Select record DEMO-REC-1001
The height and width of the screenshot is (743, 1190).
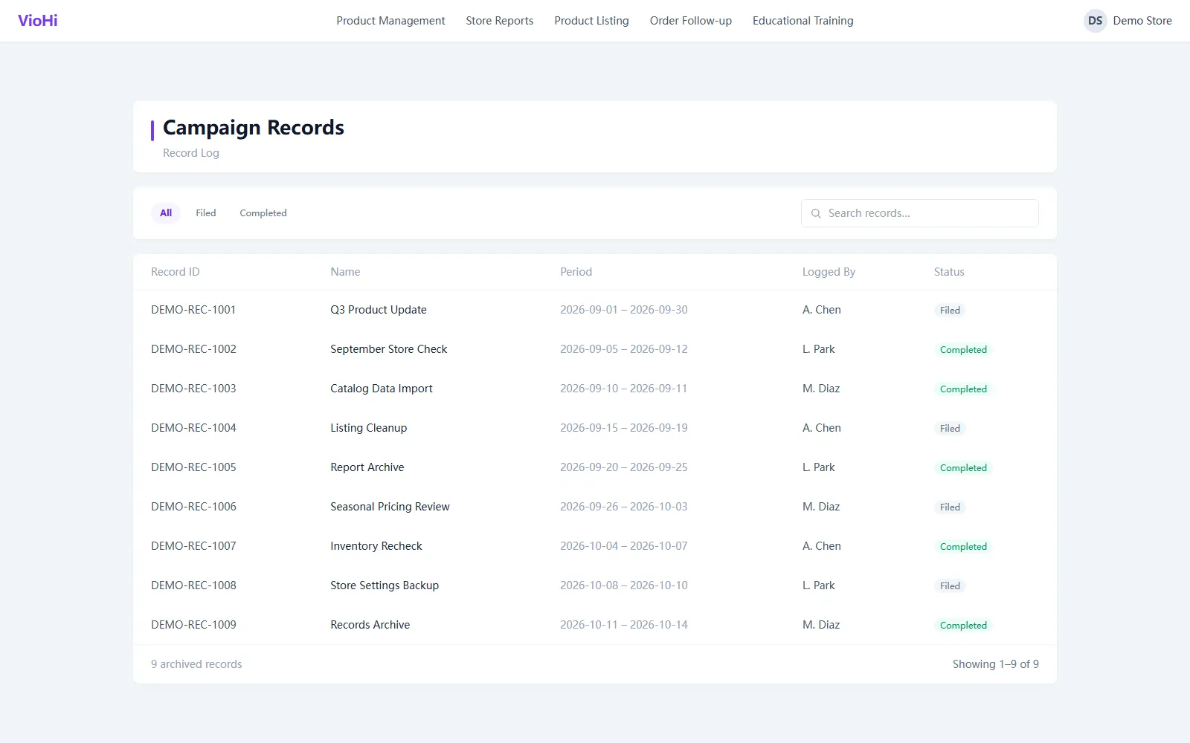click(193, 310)
